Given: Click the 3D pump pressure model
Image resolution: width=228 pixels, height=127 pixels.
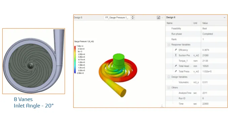Looking at the screenshot, I should click(x=118, y=75).
